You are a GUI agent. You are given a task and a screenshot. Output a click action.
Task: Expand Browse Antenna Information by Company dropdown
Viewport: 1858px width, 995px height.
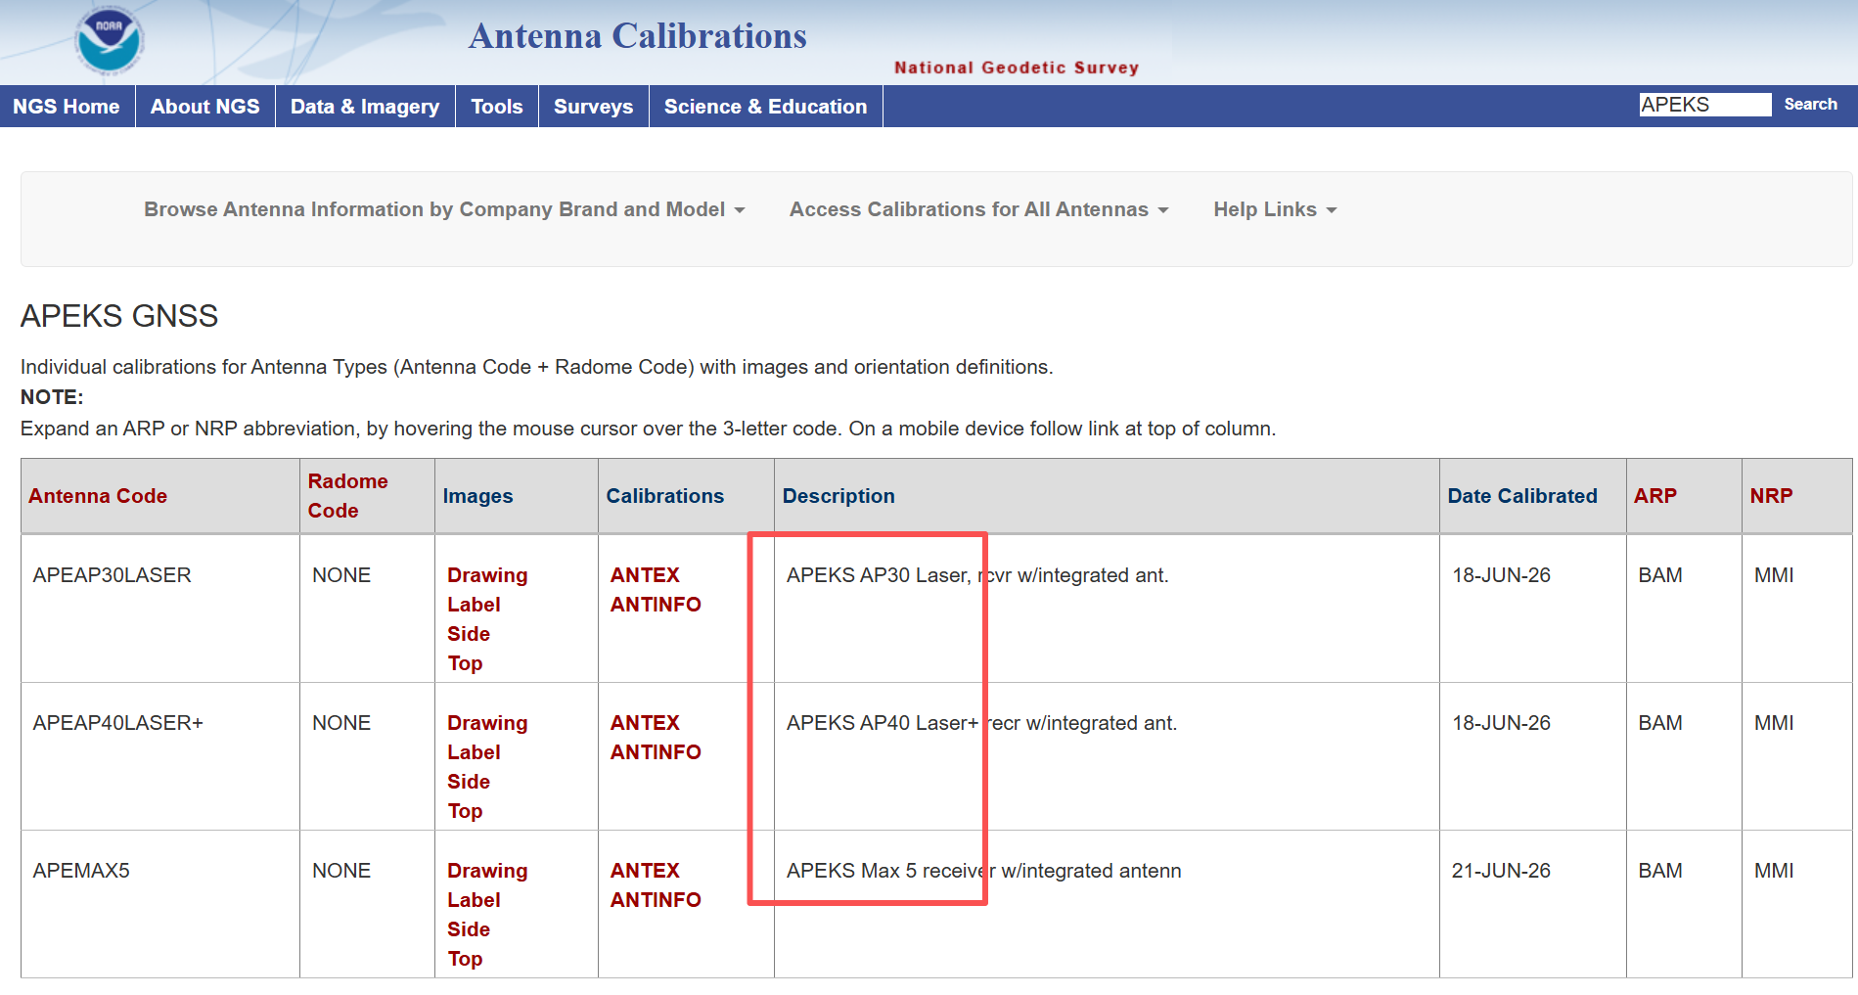click(444, 209)
